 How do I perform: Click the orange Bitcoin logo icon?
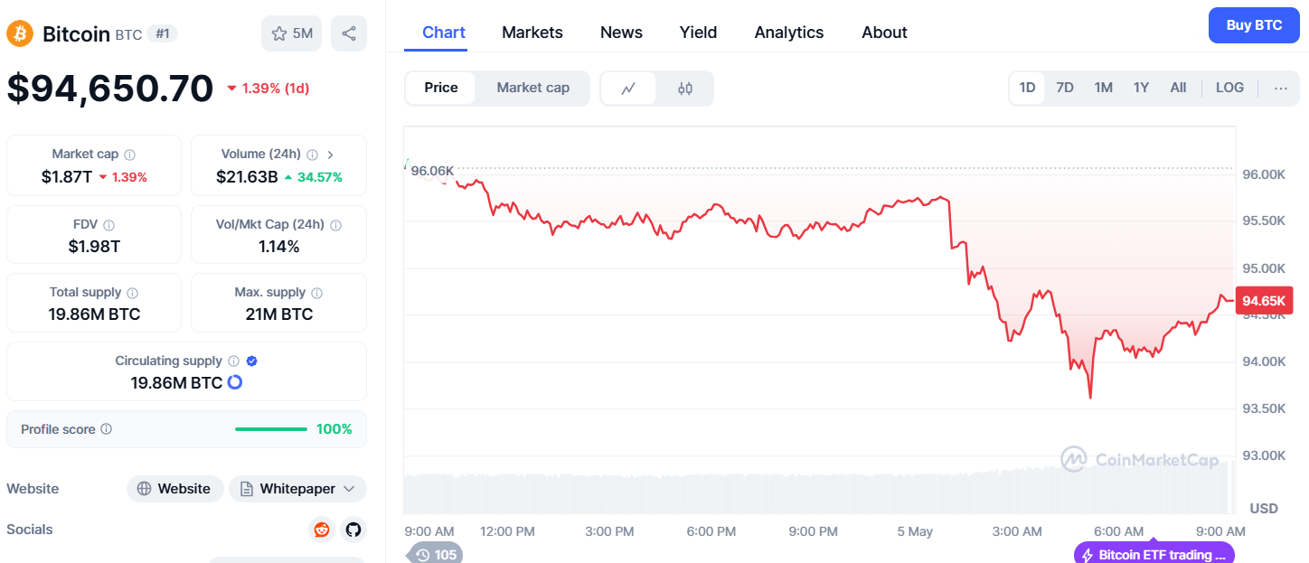pos(20,33)
